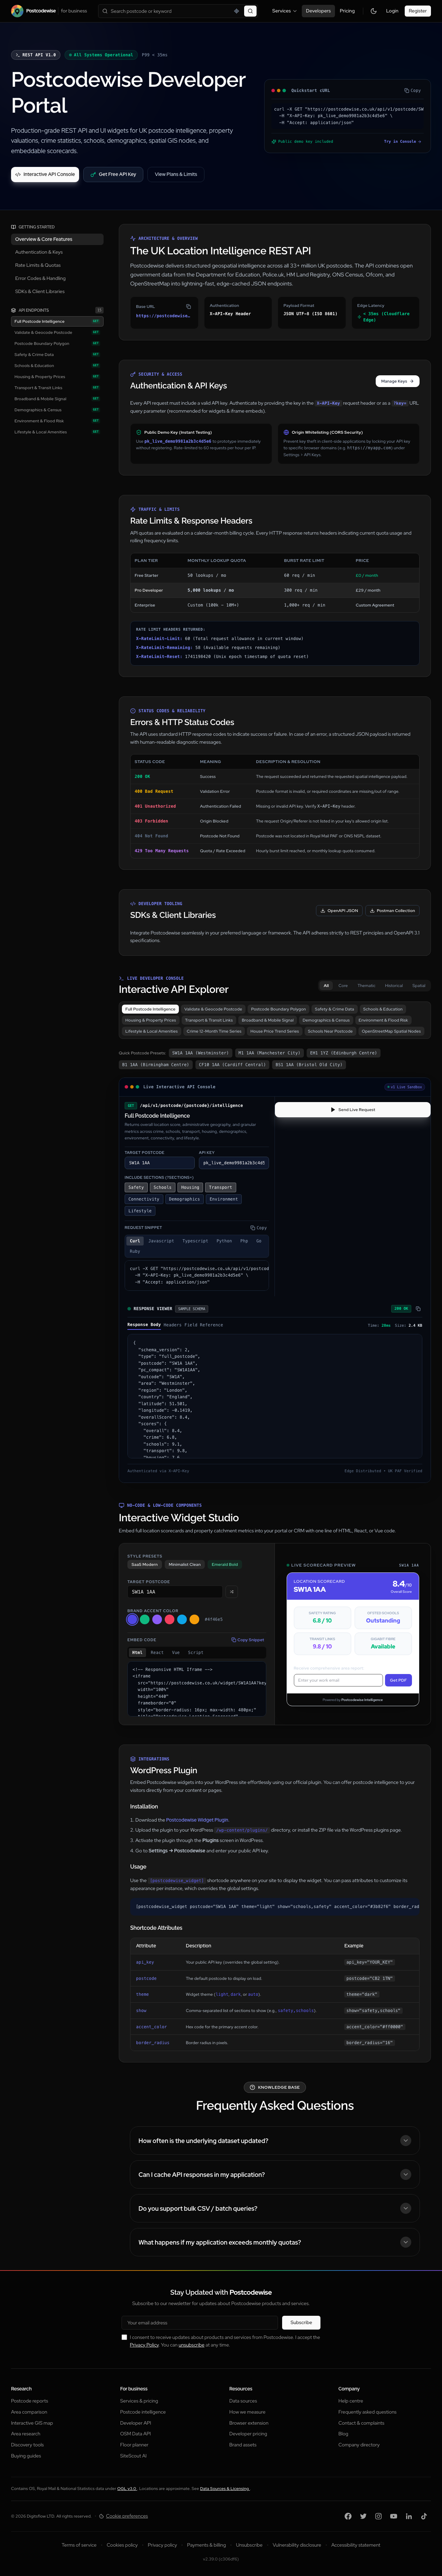Choose the M1 1AA (Manchester City) preset
442x2576 pixels.
pyautogui.click(x=269, y=1053)
